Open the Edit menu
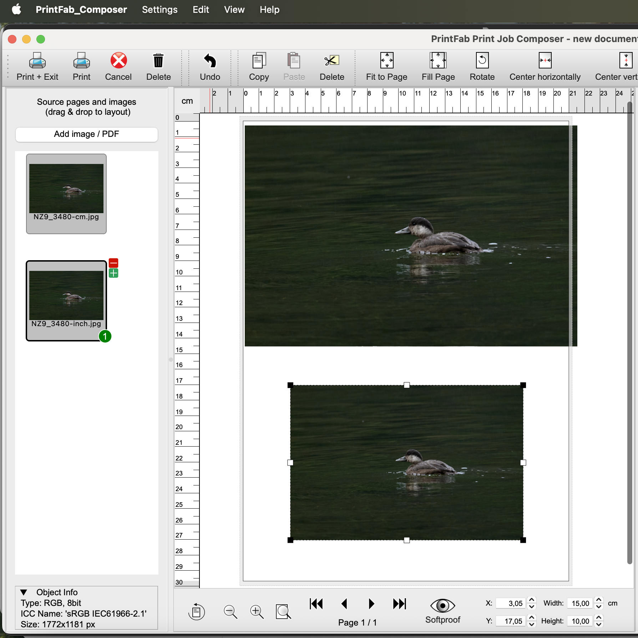 pos(201,10)
